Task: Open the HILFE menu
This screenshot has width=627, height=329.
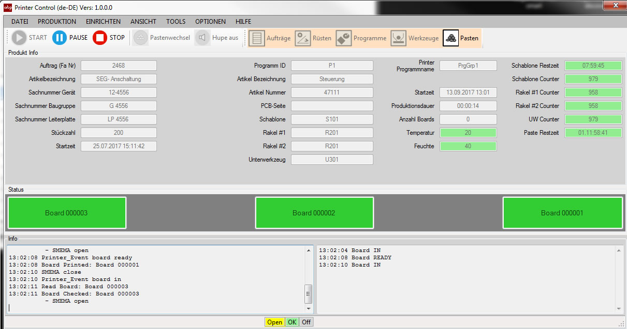Action: pyautogui.click(x=243, y=22)
